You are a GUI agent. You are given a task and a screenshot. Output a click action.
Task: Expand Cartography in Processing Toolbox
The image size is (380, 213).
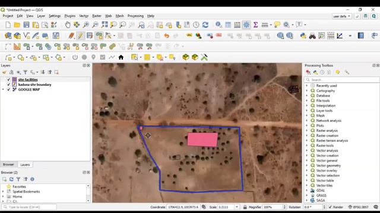click(307, 91)
